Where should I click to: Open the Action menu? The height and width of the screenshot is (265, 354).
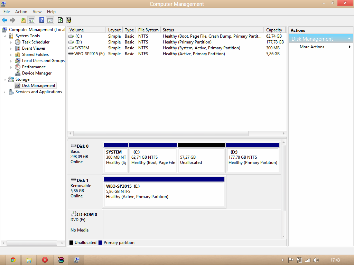21,12
